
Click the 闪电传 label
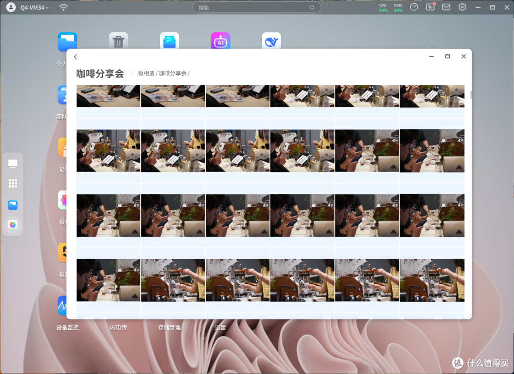119,327
